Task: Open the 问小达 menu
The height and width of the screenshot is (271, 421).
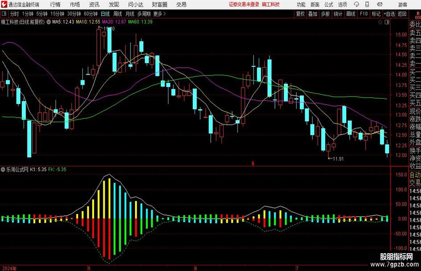Action: coord(135,4)
